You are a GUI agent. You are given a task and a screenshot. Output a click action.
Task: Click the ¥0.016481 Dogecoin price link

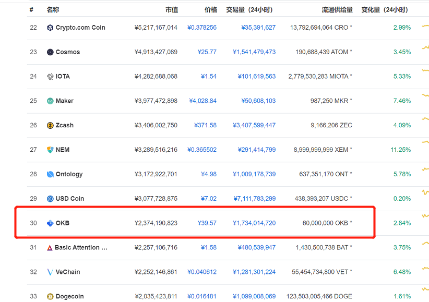[x=202, y=297]
